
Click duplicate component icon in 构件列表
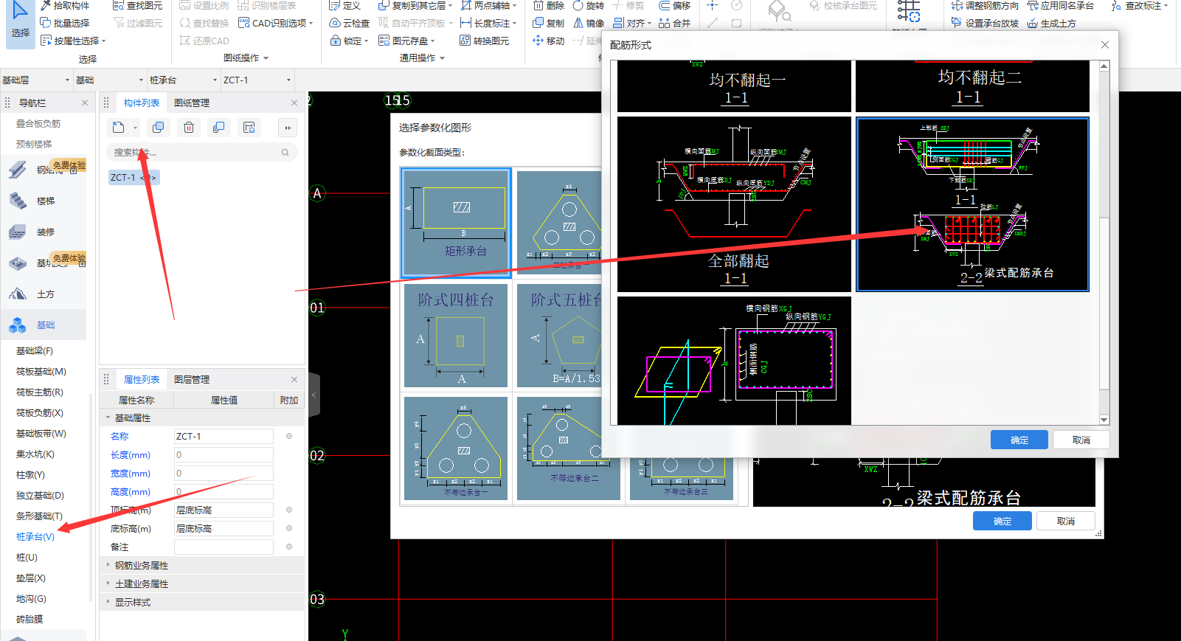pyautogui.click(x=158, y=128)
